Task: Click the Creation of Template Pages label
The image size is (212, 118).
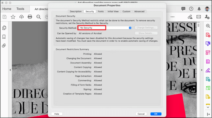Action: (77, 94)
